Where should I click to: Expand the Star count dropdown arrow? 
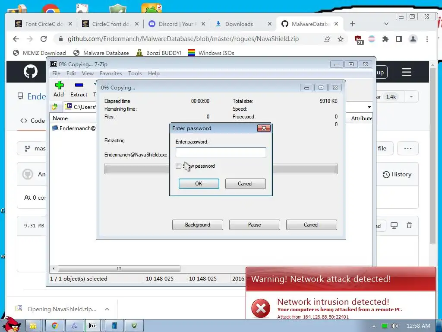coord(411,97)
